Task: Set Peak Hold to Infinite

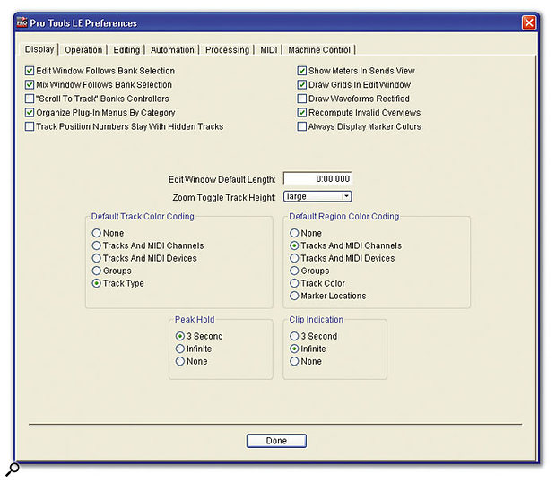Action: tap(180, 349)
